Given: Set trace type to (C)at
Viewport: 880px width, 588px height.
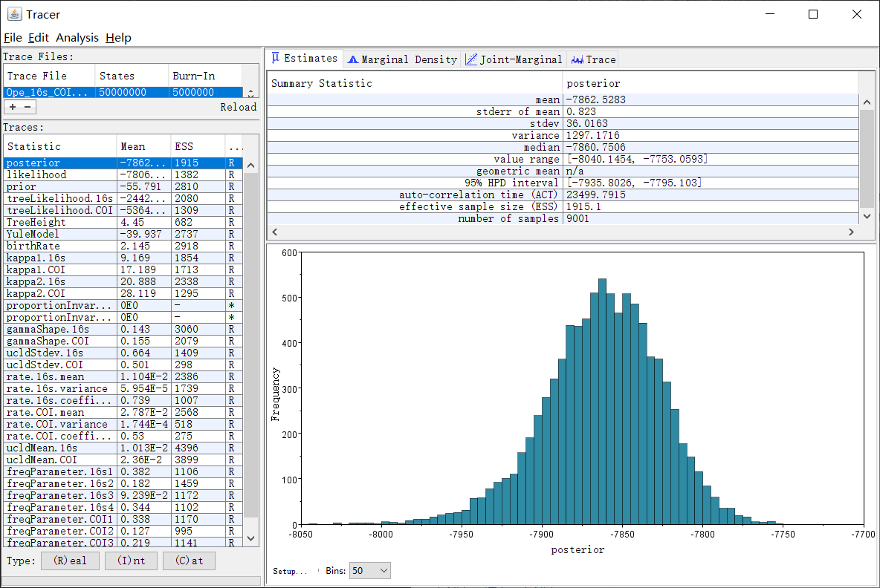Looking at the screenshot, I should tap(189, 561).
